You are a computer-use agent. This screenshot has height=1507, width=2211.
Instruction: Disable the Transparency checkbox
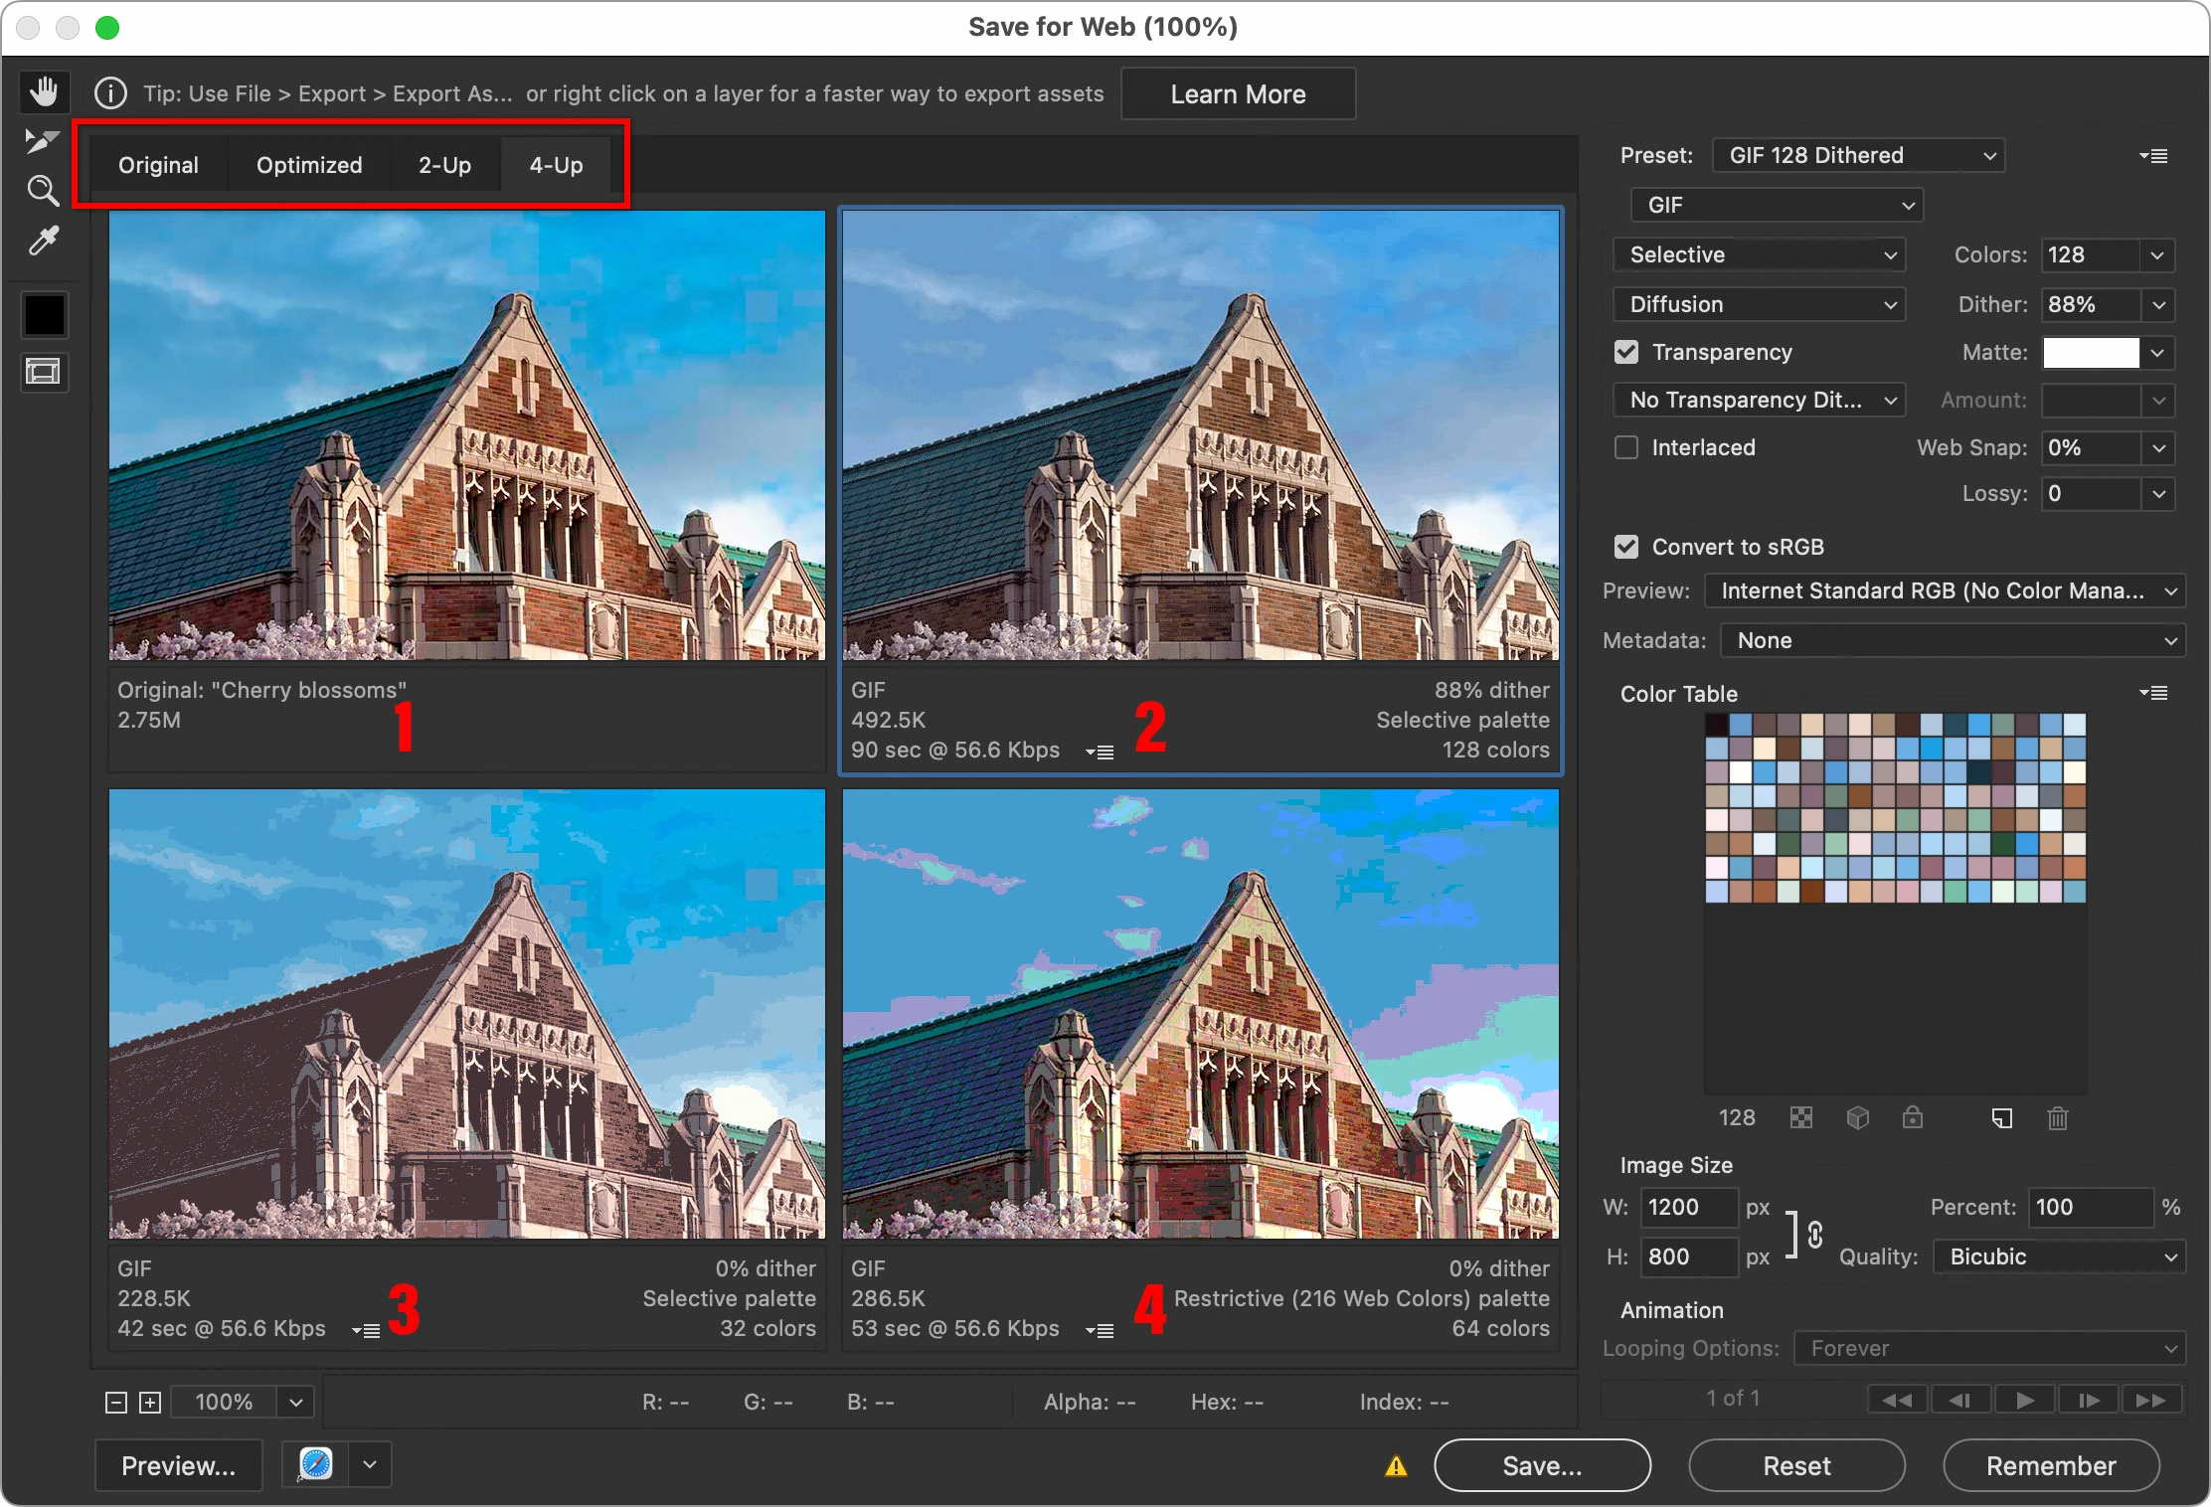(1626, 352)
